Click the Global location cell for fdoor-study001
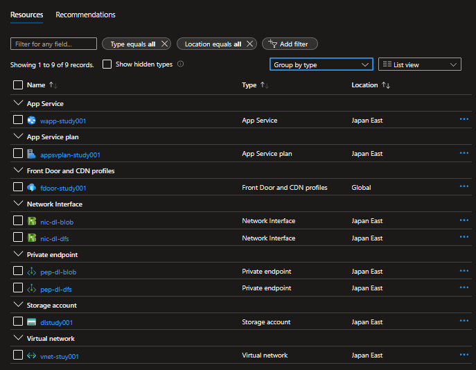The image size is (476, 370). (361, 188)
